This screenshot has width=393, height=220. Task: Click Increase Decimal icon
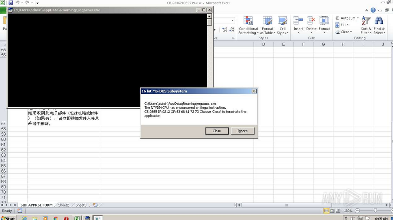[x=225, y=30]
